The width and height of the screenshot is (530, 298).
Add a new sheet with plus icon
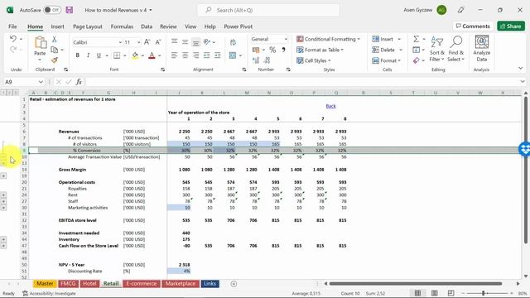point(234,284)
